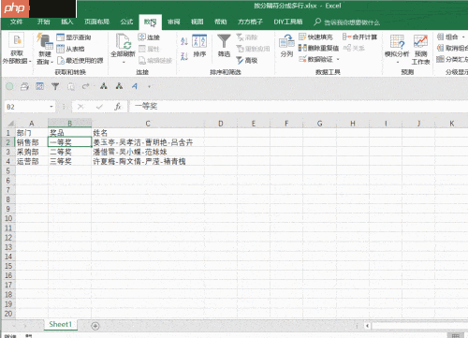Switch to the Formulas (公式) tab
Screen dimensions: 468x338
click(126, 22)
